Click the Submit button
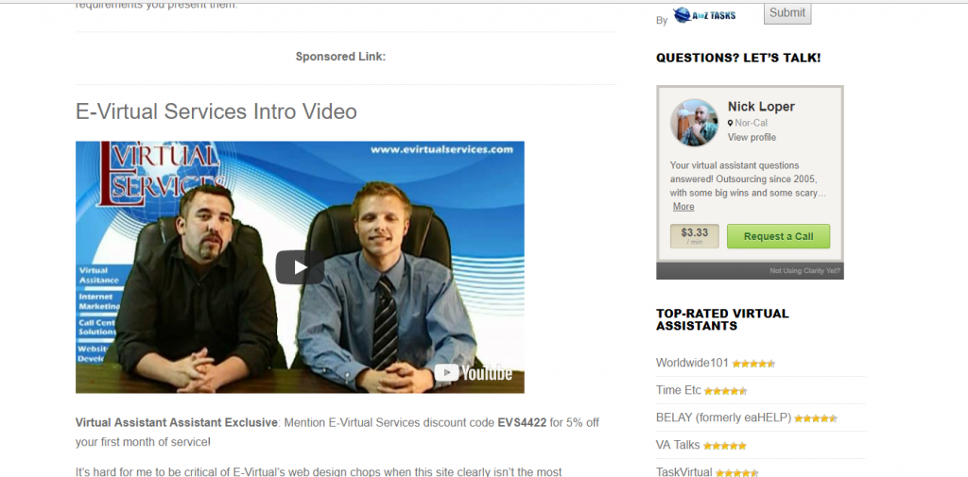This screenshot has height=477, width=968. 787,13
